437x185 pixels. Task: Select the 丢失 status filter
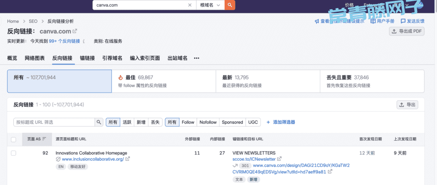155,122
